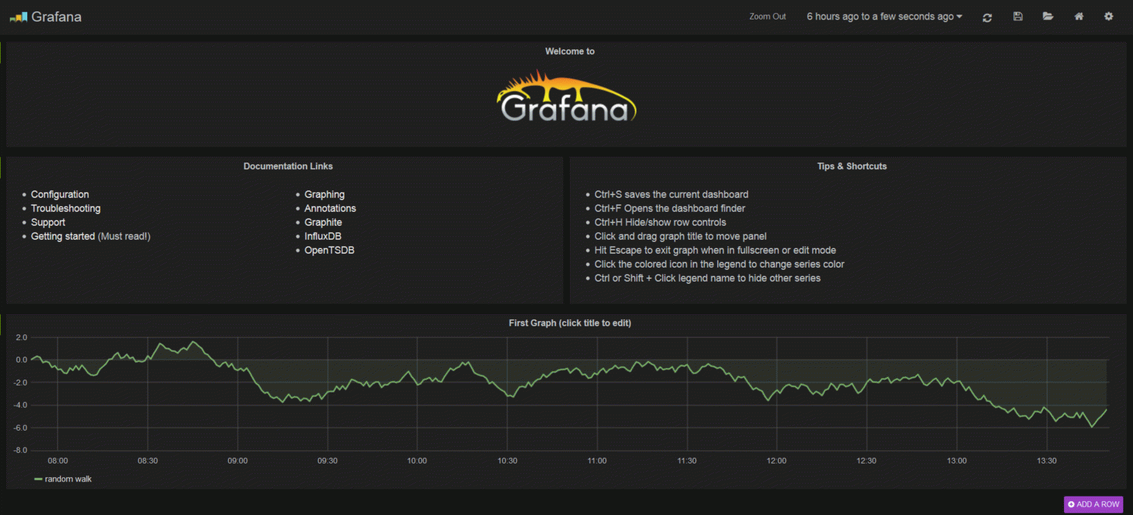
Task: Click the 'Ctrl+H Hide/show row controls' tip
Action: pos(660,222)
